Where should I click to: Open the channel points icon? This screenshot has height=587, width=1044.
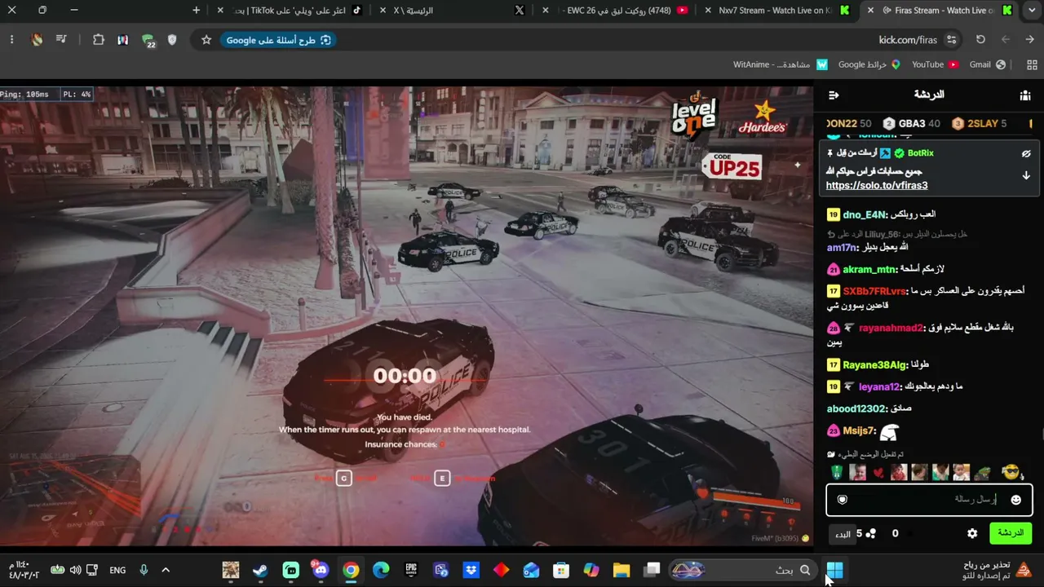[x=871, y=533]
